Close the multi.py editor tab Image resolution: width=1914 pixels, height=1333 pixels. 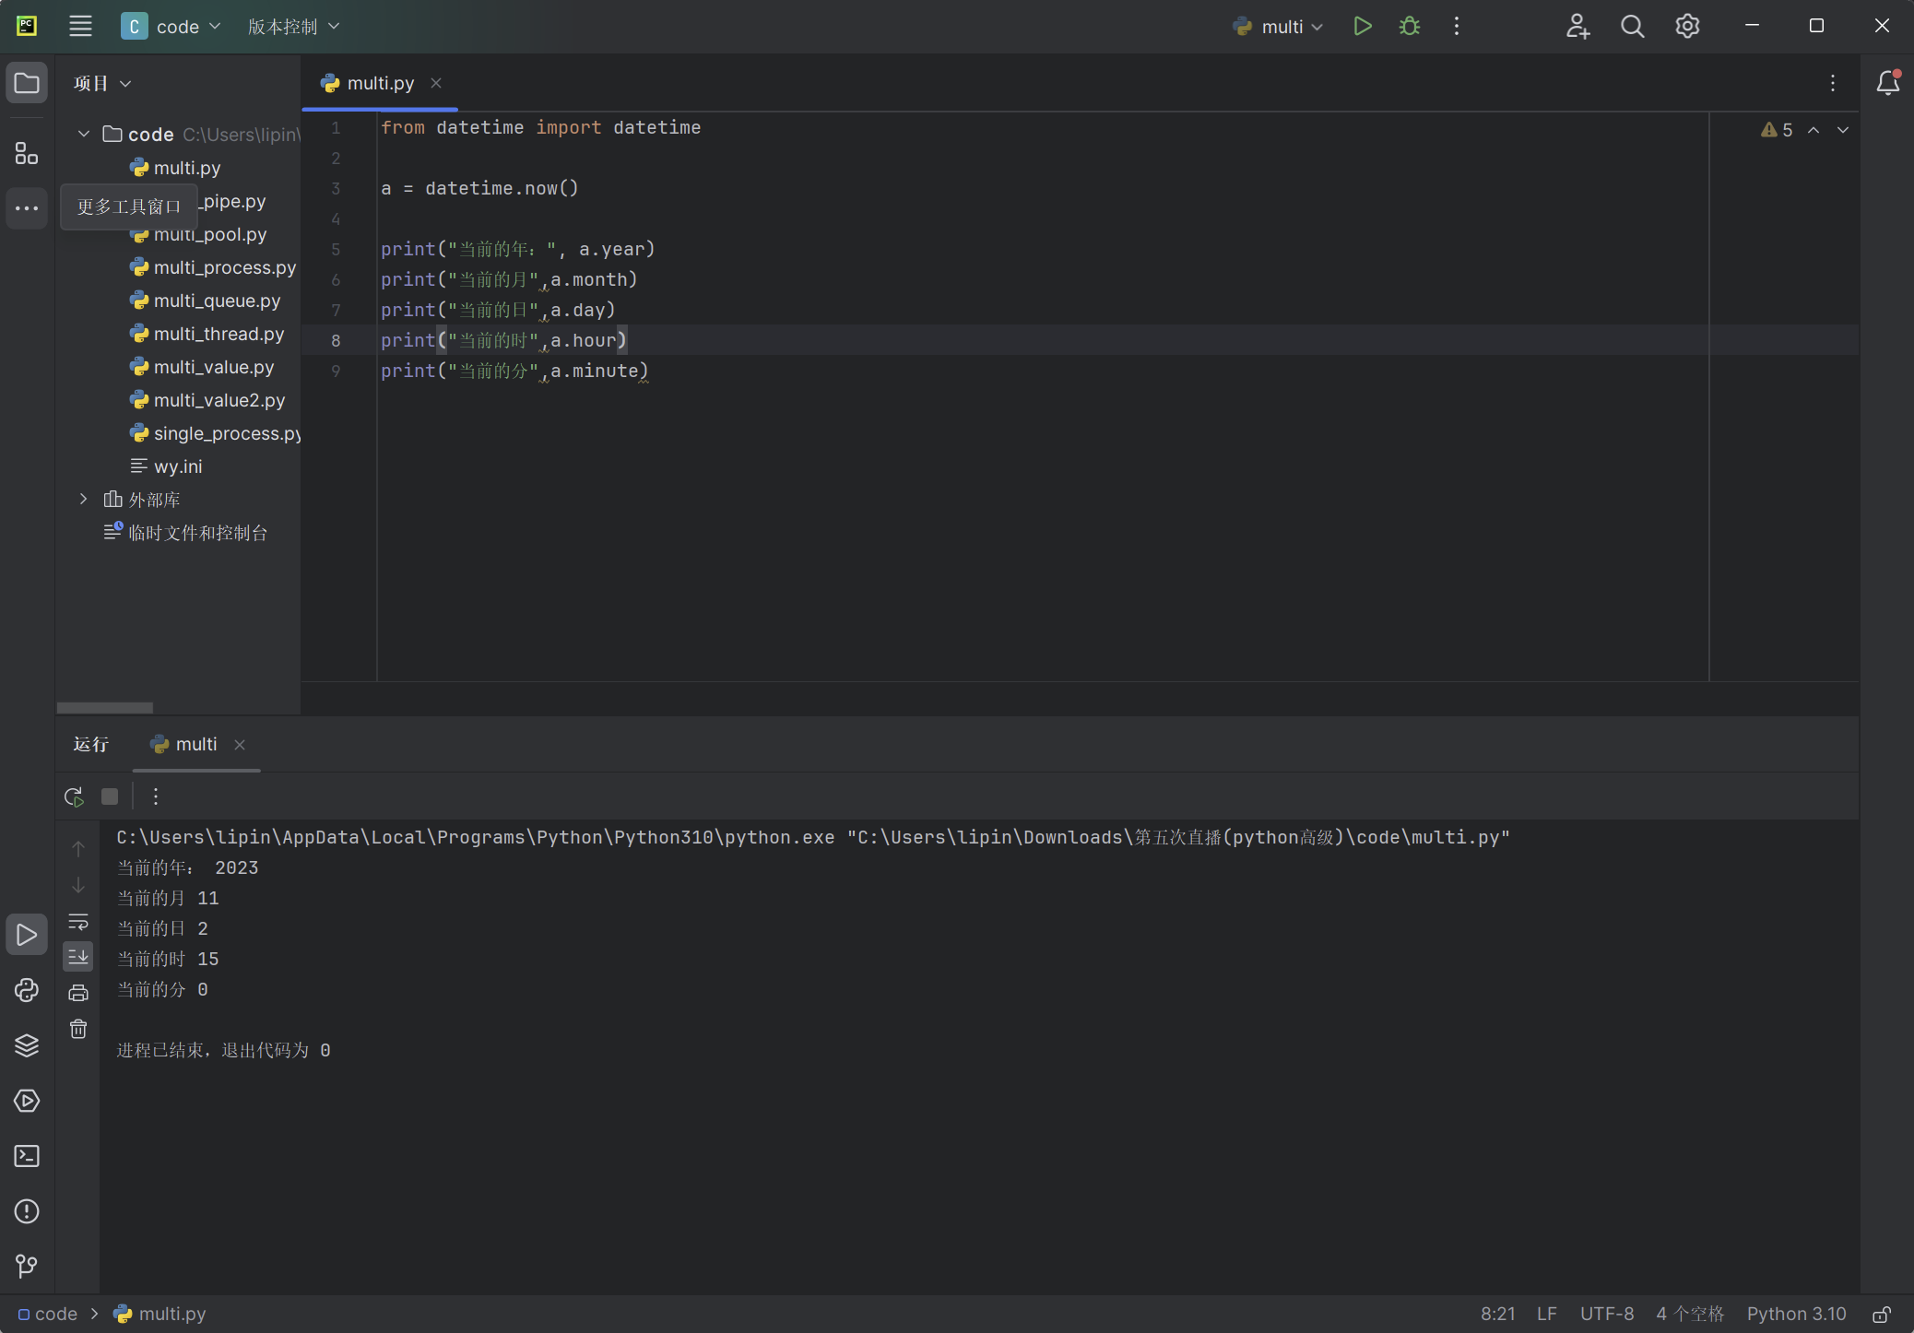(436, 83)
